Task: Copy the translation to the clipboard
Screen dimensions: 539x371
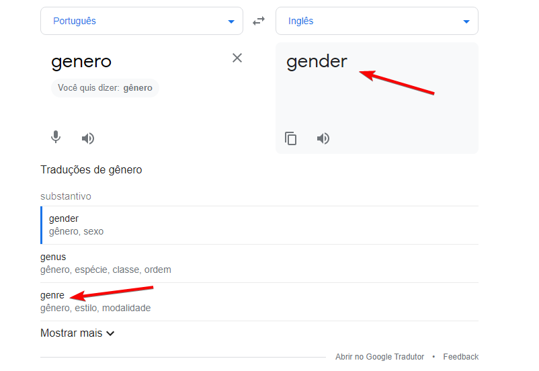Action: (x=290, y=138)
